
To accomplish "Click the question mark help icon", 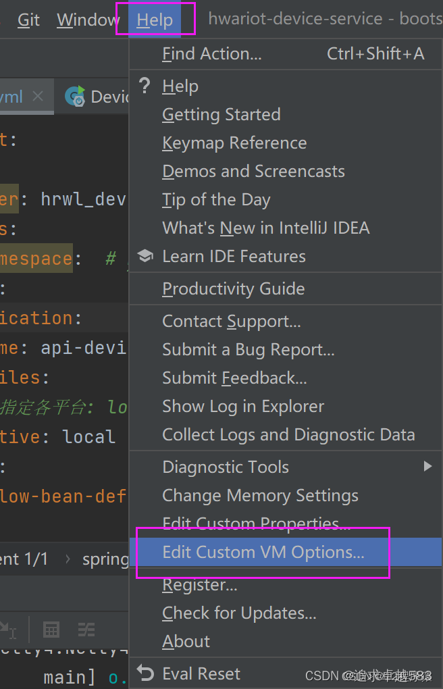I will coord(145,86).
